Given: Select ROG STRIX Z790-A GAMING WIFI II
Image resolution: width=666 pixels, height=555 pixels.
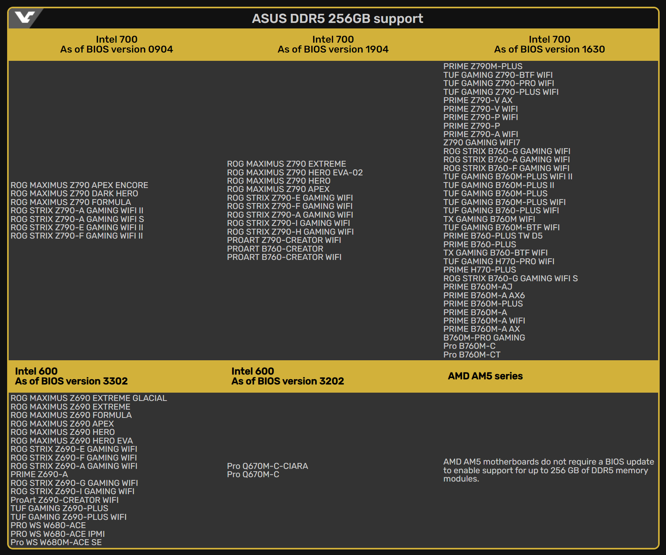Looking at the screenshot, I should 77,211.
